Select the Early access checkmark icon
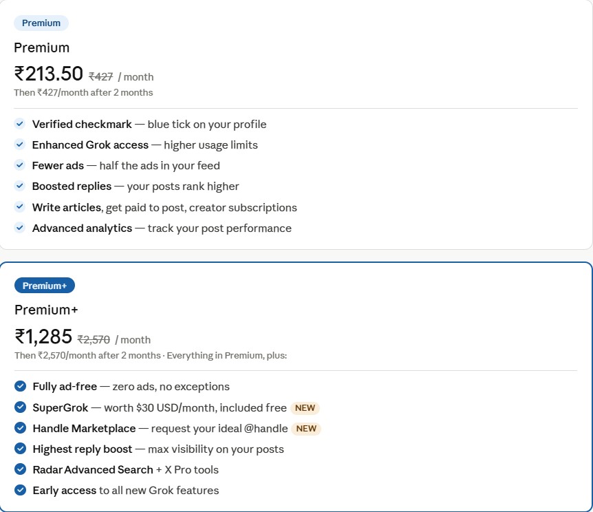 pos(19,490)
